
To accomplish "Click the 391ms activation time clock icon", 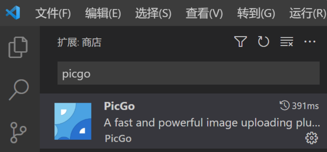I will click(x=284, y=105).
